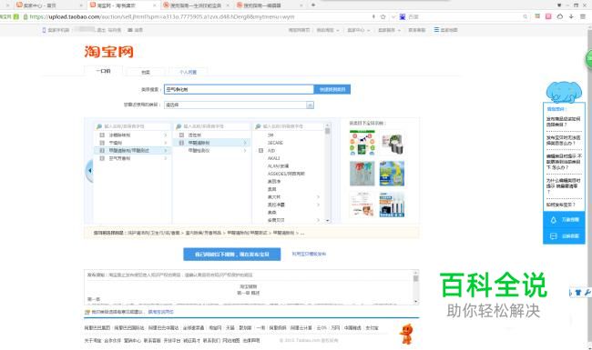Screen dimensions: 592x350
Task: Click the magnifier icon in the second category column
Action: 179,126
